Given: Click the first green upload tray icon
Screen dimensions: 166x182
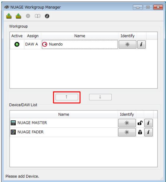Looking at the screenshot, I should [9, 16].
